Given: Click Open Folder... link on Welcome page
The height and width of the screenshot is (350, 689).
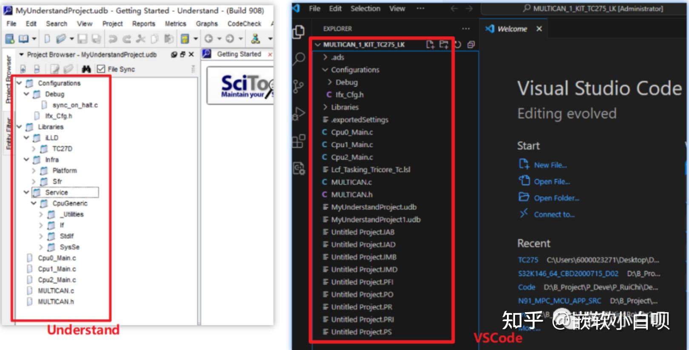Looking at the screenshot, I should coord(556,198).
